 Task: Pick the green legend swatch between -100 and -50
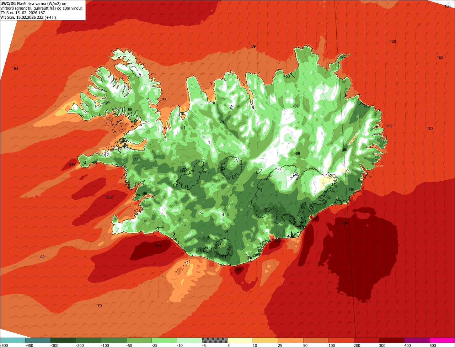114,340
